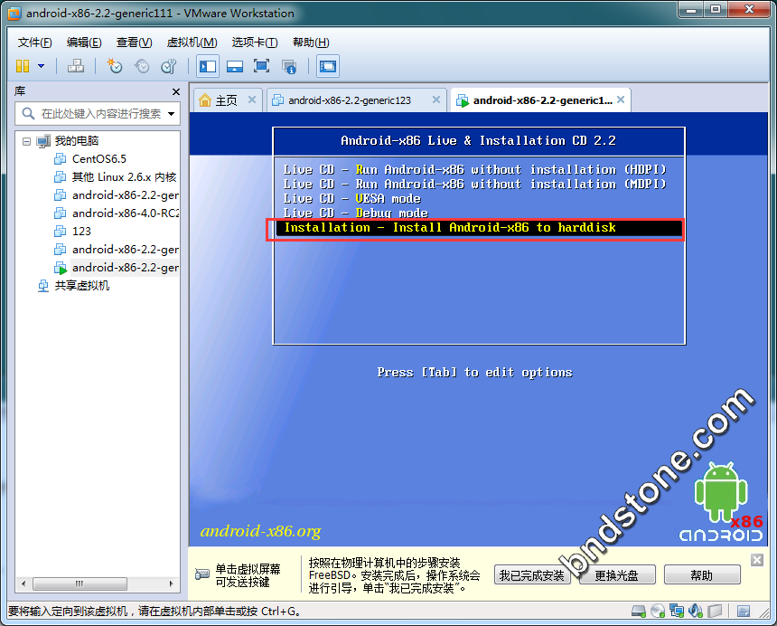Select the virtual machine named 123
The image size is (777, 626).
(x=81, y=232)
